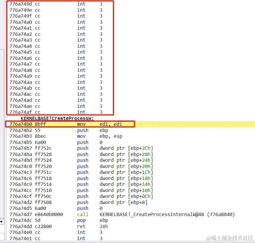Select line 776a74cf push [ebp+0Ch]
255x243 pixels.
tap(81, 196)
